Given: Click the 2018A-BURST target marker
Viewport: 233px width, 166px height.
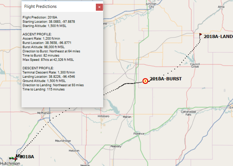Looking at the screenshot, I should (145, 81).
